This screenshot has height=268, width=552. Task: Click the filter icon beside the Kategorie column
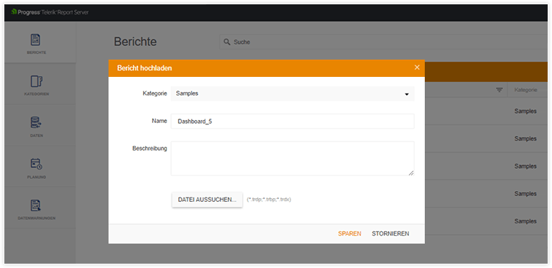500,90
